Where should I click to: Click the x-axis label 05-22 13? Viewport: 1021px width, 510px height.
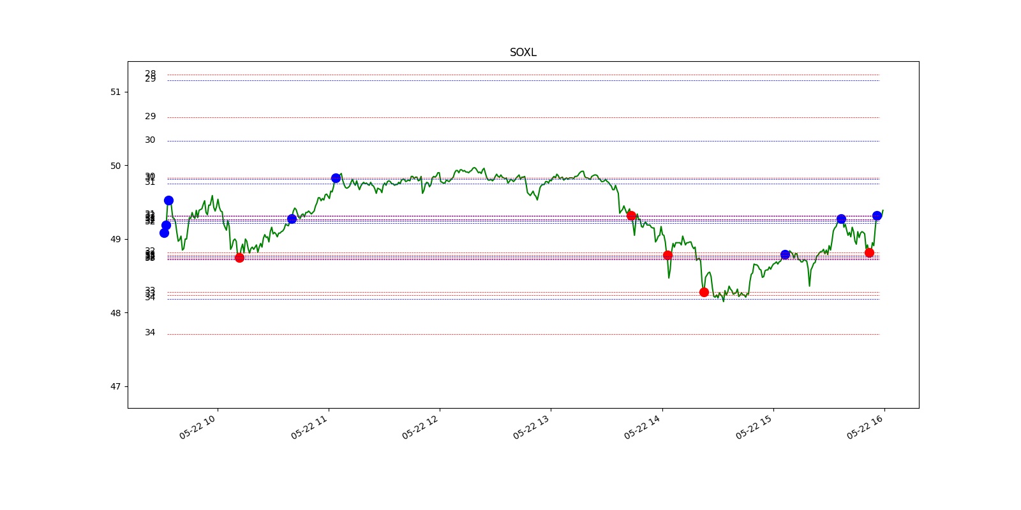click(532, 426)
